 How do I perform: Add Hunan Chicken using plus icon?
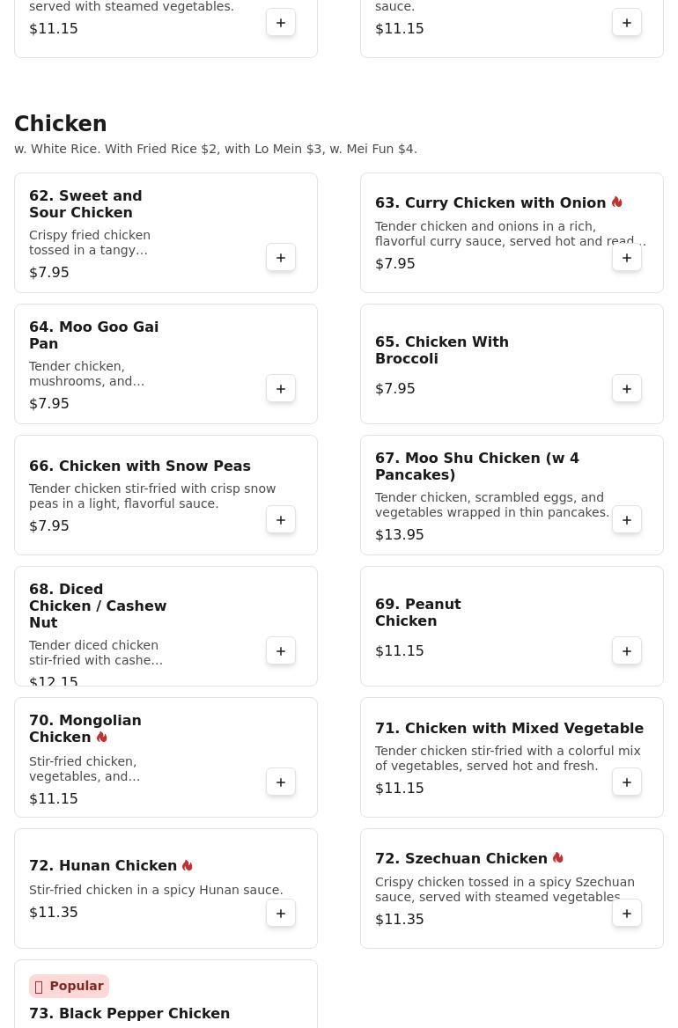pyautogui.click(x=281, y=914)
